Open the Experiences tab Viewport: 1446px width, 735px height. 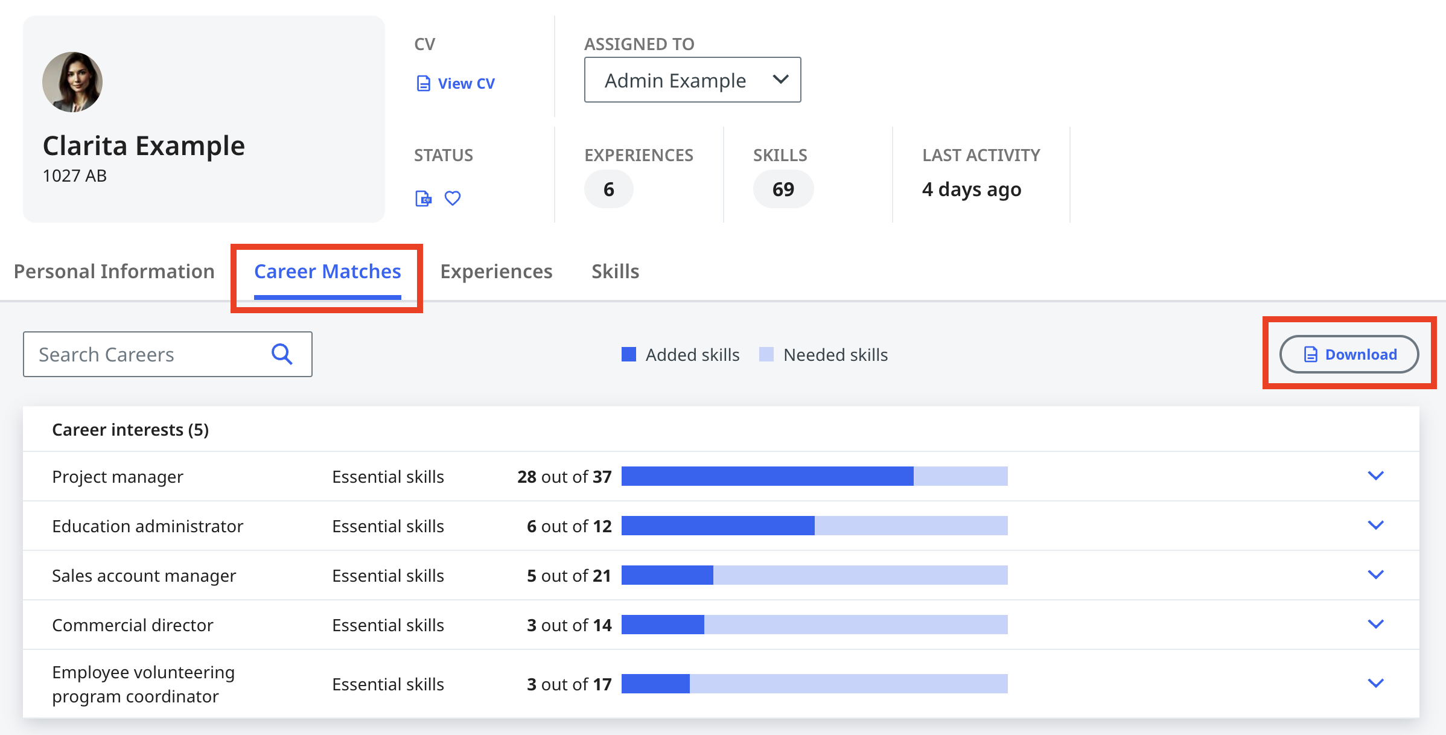click(496, 272)
